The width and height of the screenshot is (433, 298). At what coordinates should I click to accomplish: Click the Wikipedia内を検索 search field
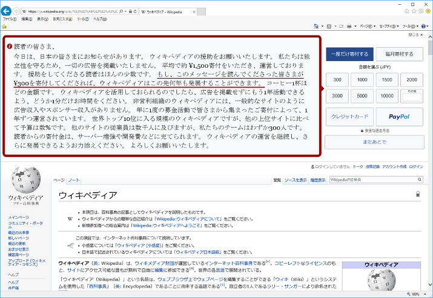pyautogui.click(x=373, y=180)
